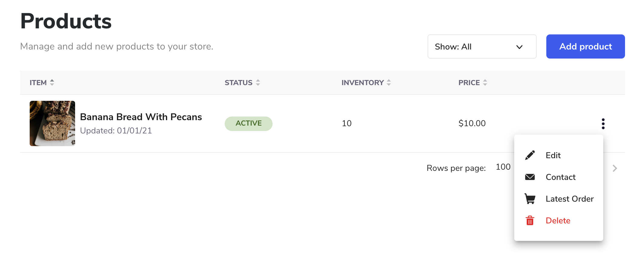The height and width of the screenshot is (259, 642).
Task: Select Edit from the context menu
Action: coord(553,155)
